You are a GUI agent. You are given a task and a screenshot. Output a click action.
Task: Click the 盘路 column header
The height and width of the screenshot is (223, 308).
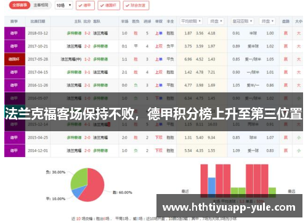[x=286, y=22]
